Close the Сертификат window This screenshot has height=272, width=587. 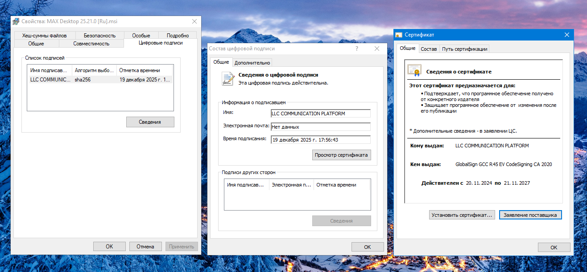point(567,35)
